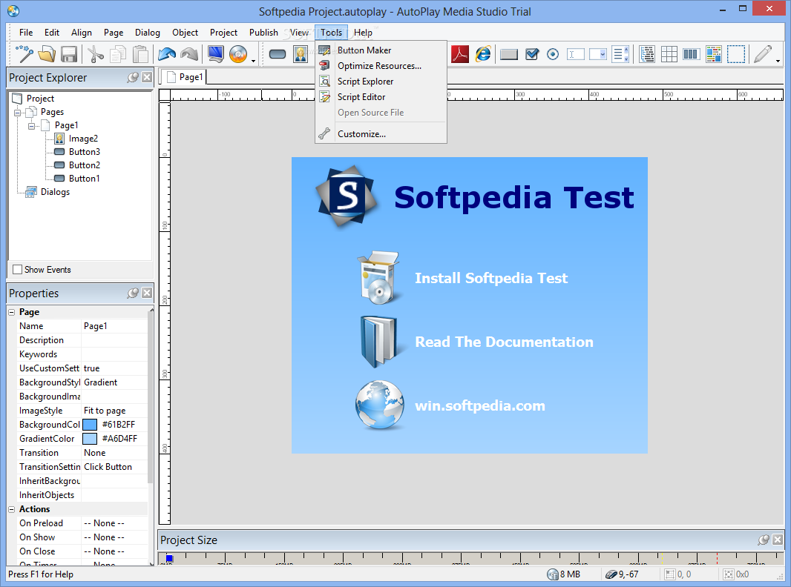
Task: Choose Optimize Resources... menu entry
Action: tap(381, 66)
